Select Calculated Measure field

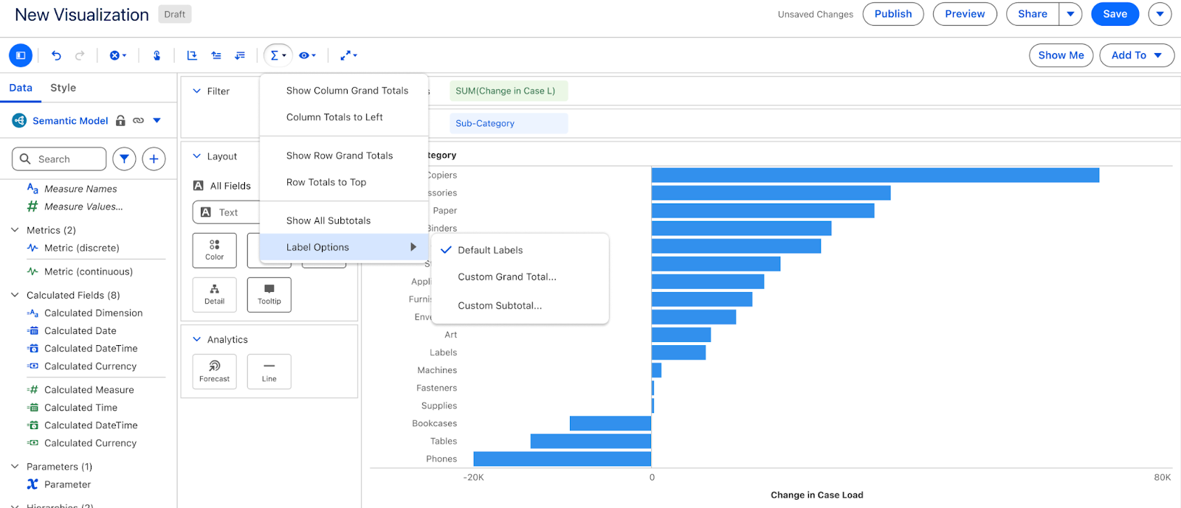tap(89, 390)
